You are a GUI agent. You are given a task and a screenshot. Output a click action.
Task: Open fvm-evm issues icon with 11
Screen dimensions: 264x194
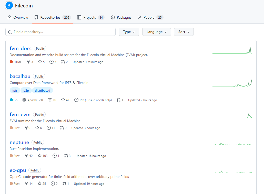pos(49,128)
